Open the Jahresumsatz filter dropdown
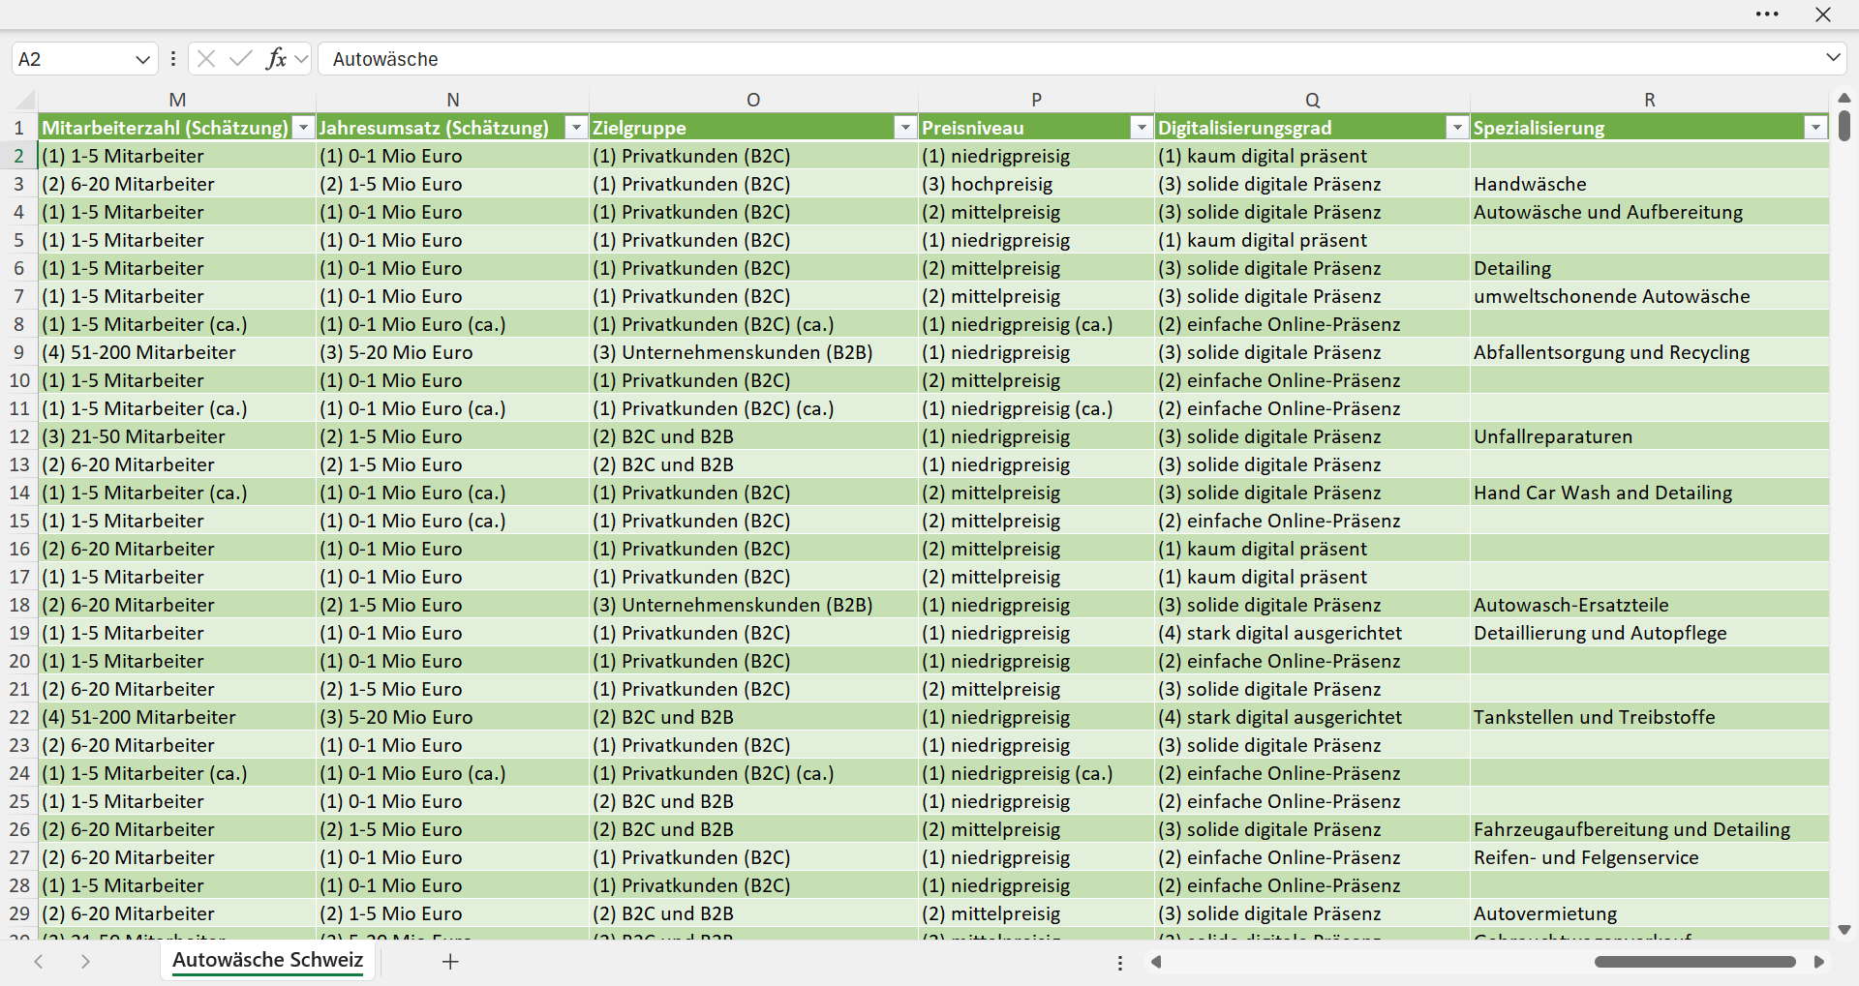This screenshot has height=986, width=1859. [x=577, y=128]
